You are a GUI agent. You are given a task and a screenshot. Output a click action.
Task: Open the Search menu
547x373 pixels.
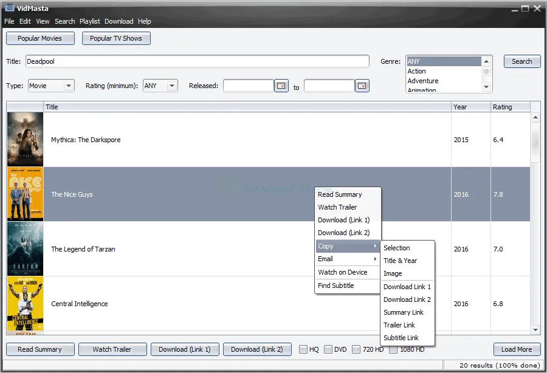point(65,21)
